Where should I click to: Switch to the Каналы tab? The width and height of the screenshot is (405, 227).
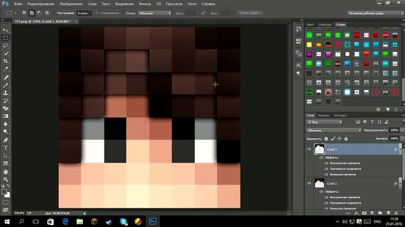click(x=323, y=115)
